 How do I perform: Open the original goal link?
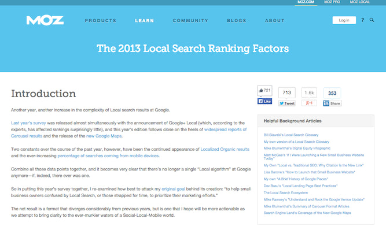tap(173, 189)
